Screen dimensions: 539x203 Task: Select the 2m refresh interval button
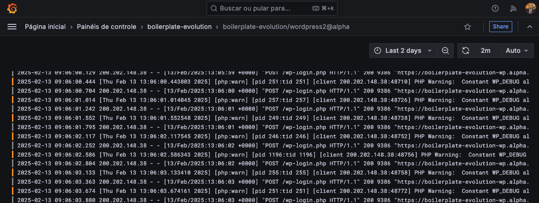tap(486, 51)
